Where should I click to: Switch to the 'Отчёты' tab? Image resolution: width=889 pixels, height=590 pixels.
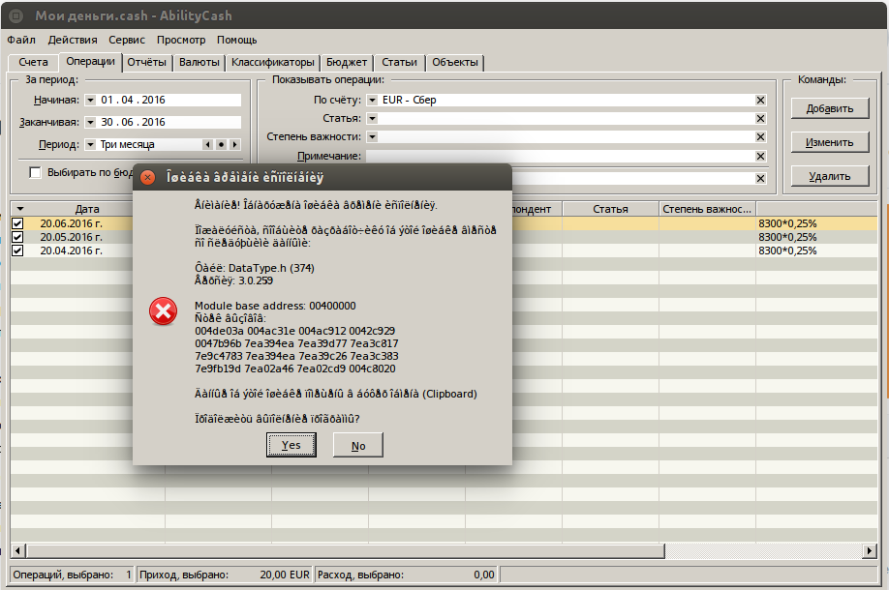[x=147, y=62]
